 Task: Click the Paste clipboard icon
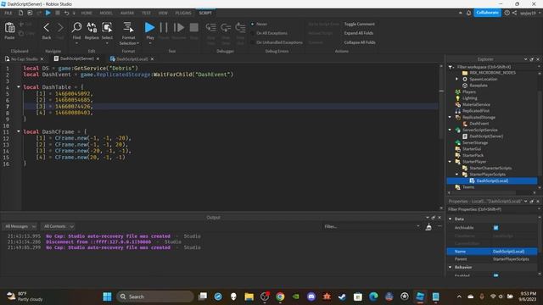pyautogui.click(x=9, y=28)
